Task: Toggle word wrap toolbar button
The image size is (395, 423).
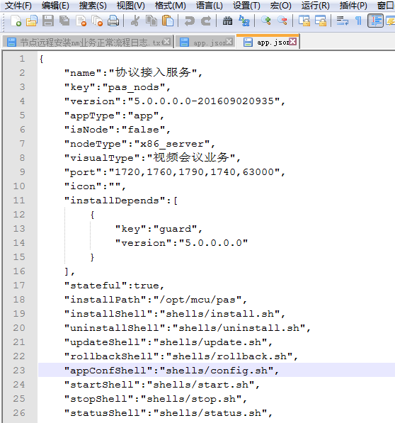Action: (343, 21)
